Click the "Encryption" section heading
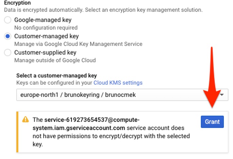Screen dimensions: 233x159 pyautogui.click(x=17, y=3)
